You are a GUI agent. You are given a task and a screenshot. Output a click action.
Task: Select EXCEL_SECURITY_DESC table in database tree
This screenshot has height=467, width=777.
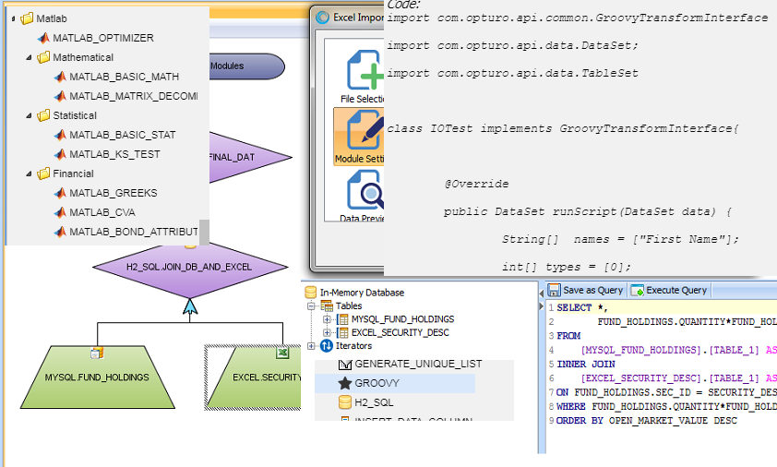400,332
